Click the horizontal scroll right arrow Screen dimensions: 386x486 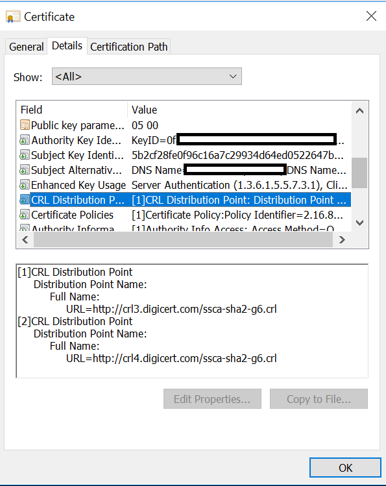[x=342, y=239]
